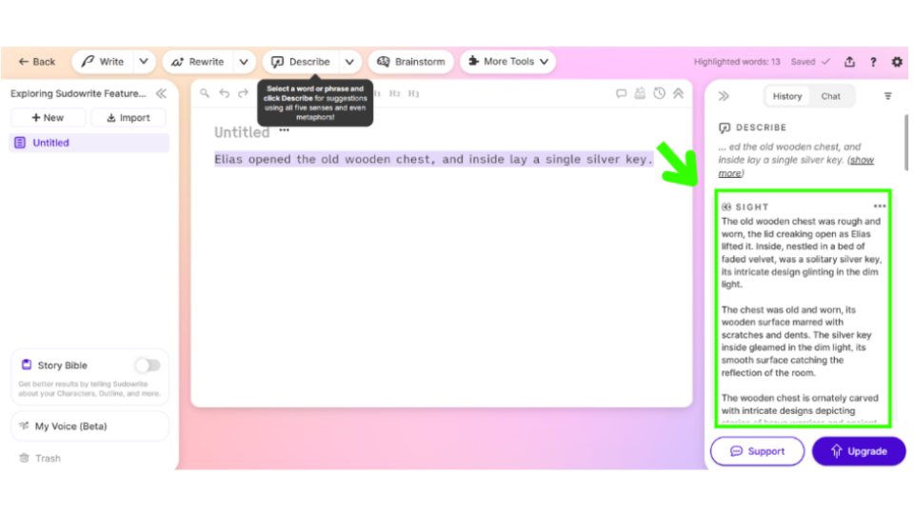Open My Voice (Beta)
Viewport: 914px width, 514px height.
(89, 426)
